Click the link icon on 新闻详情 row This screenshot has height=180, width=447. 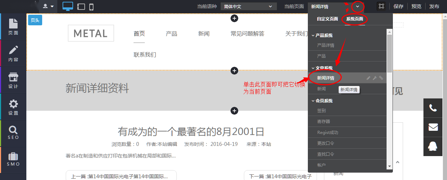(381, 78)
